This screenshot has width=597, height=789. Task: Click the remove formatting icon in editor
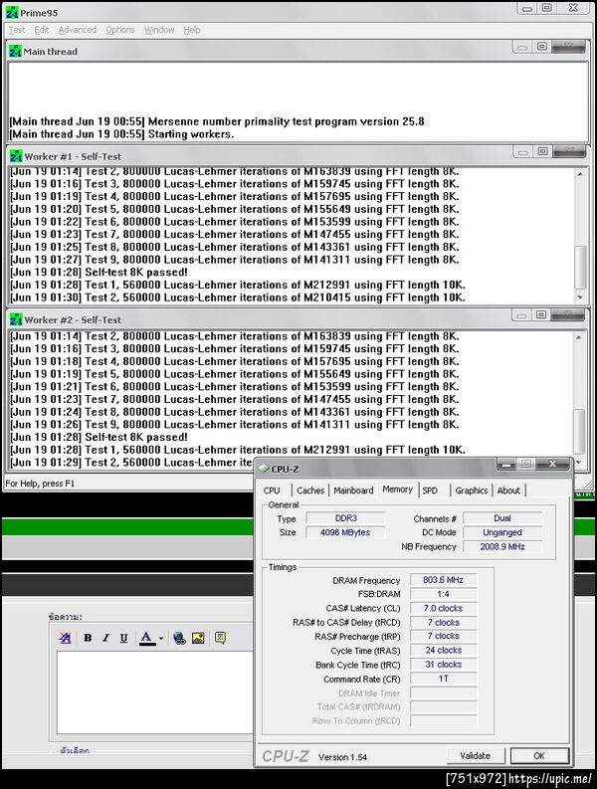click(x=65, y=638)
